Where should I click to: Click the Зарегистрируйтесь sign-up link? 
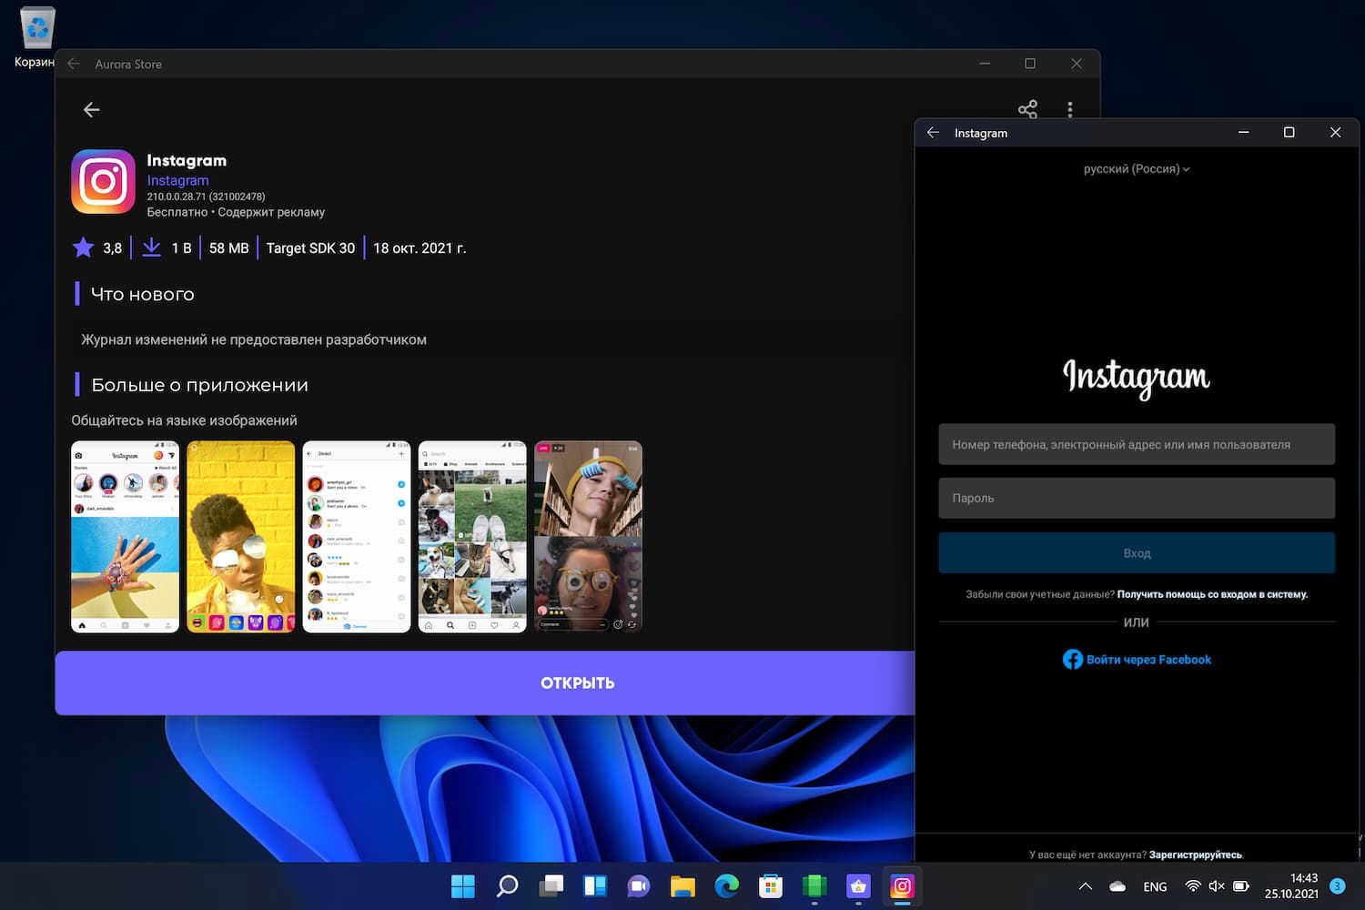click(1195, 854)
